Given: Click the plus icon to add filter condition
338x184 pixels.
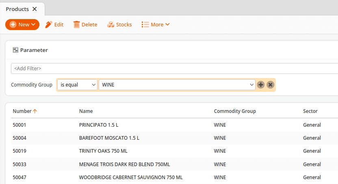Looking at the screenshot, I should pyautogui.click(x=261, y=84).
